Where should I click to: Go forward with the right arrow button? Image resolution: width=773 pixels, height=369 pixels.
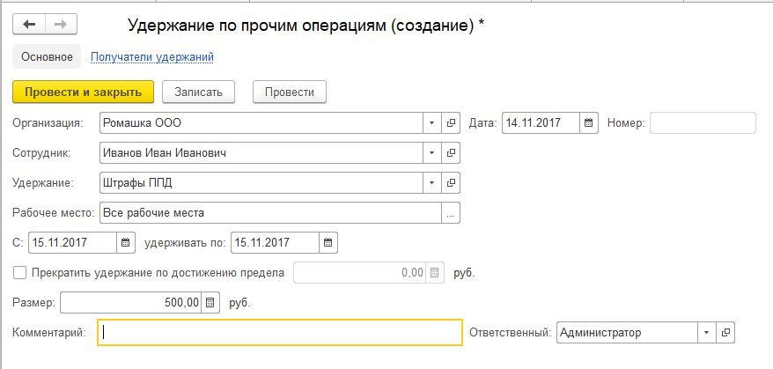point(61,24)
